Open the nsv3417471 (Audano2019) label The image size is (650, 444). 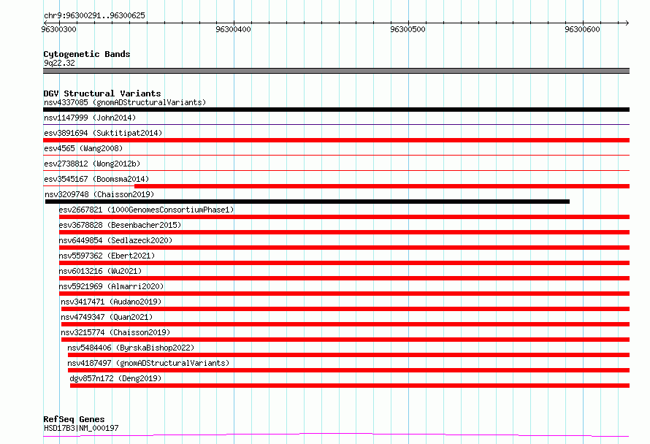pyautogui.click(x=111, y=302)
